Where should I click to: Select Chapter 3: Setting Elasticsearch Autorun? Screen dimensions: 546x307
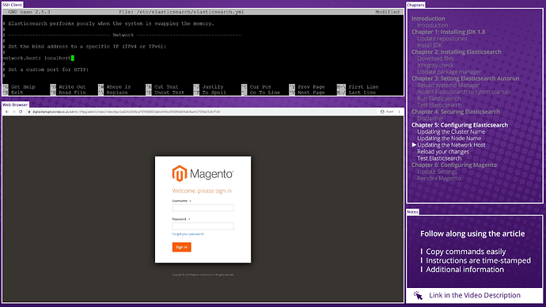(x=465, y=78)
